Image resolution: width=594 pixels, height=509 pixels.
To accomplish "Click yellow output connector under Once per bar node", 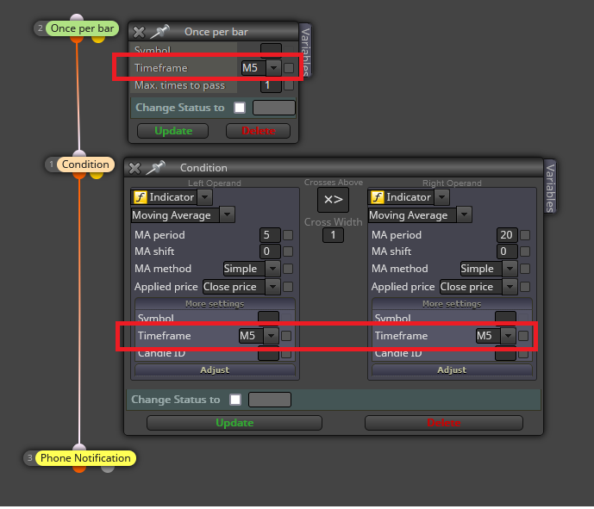I will (98, 40).
